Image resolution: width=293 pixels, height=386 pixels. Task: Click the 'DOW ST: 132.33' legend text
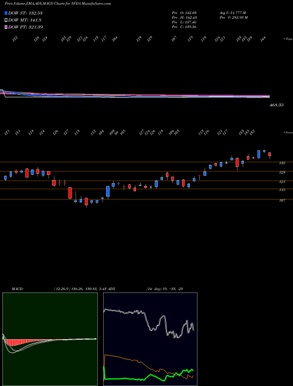pyautogui.click(x=25, y=13)
